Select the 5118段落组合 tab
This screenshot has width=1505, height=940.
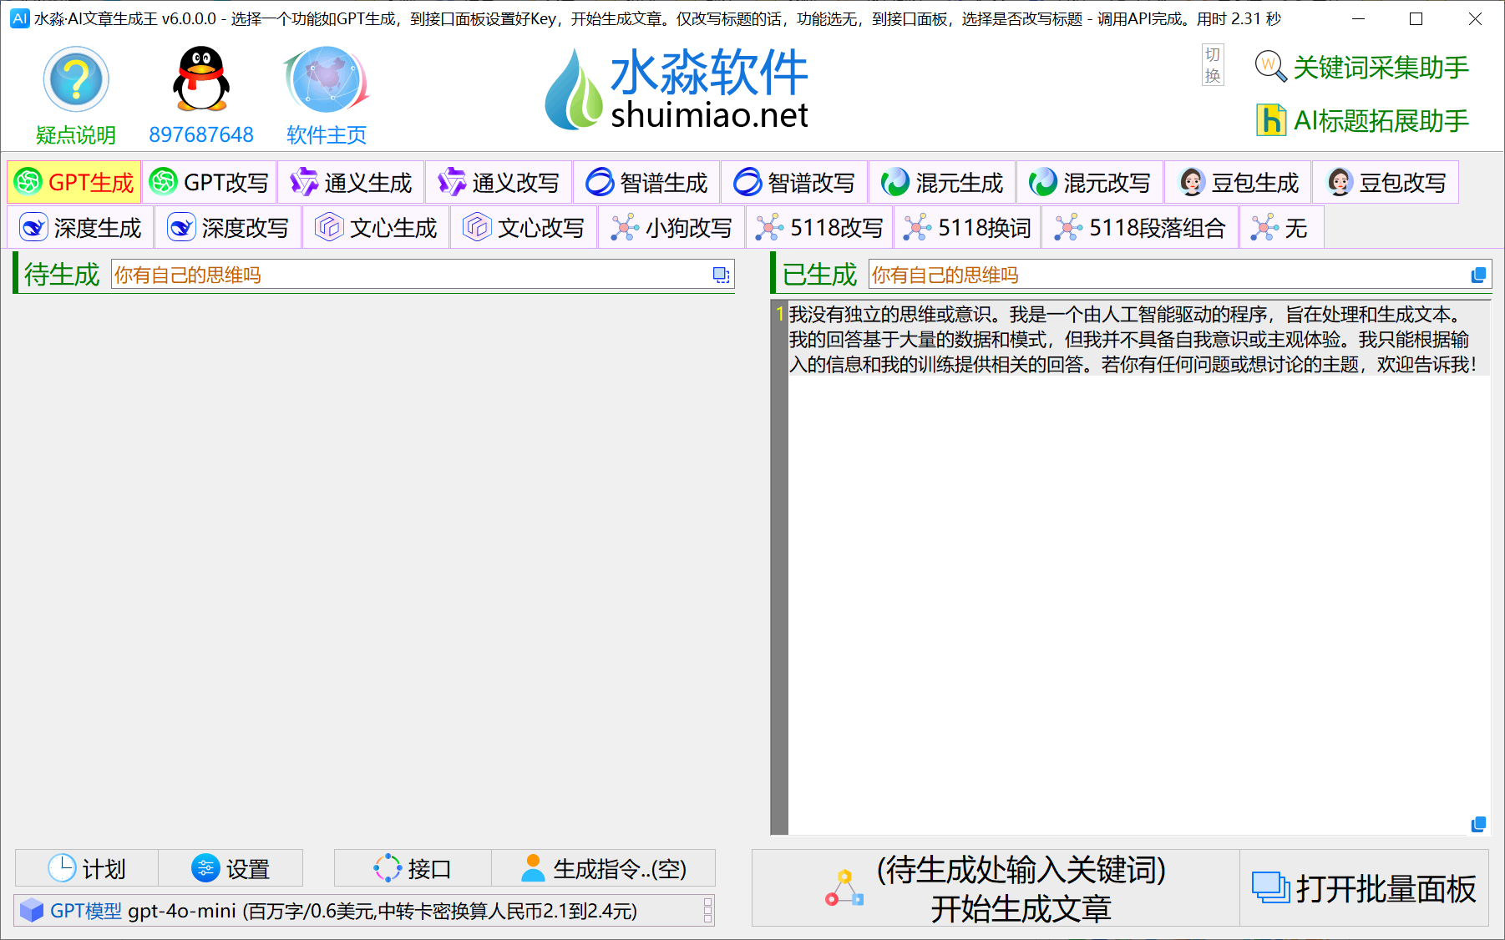1140,228
